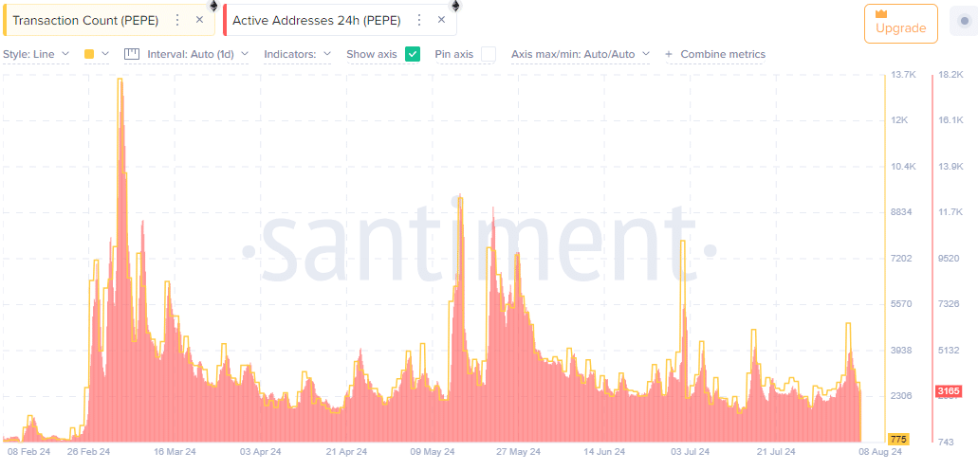Click the 27 May 24 date label

518,451
